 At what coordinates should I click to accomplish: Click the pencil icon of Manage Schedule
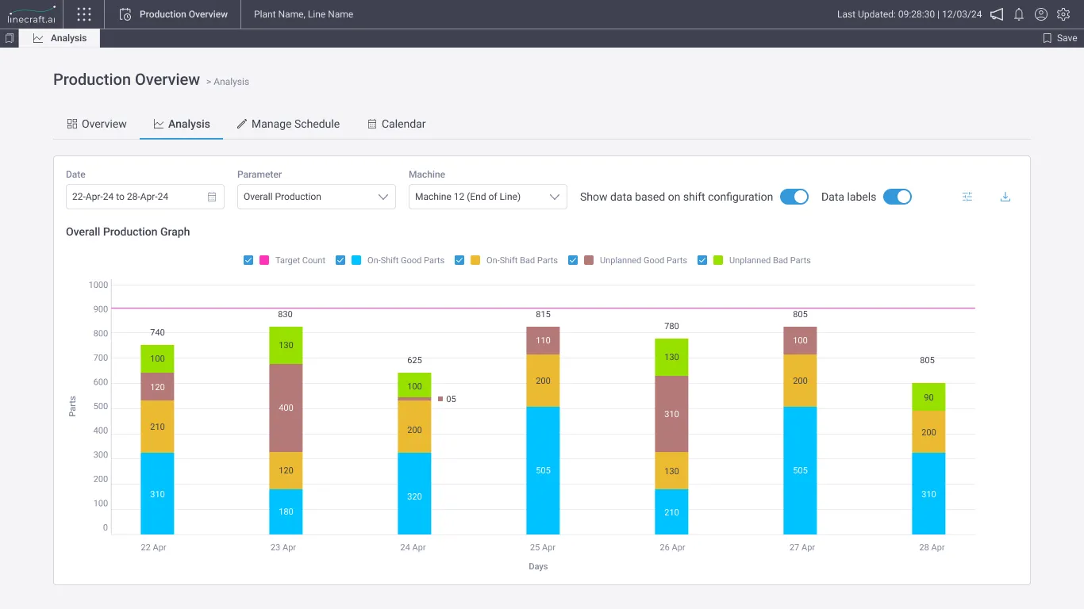tap(242, 124)
